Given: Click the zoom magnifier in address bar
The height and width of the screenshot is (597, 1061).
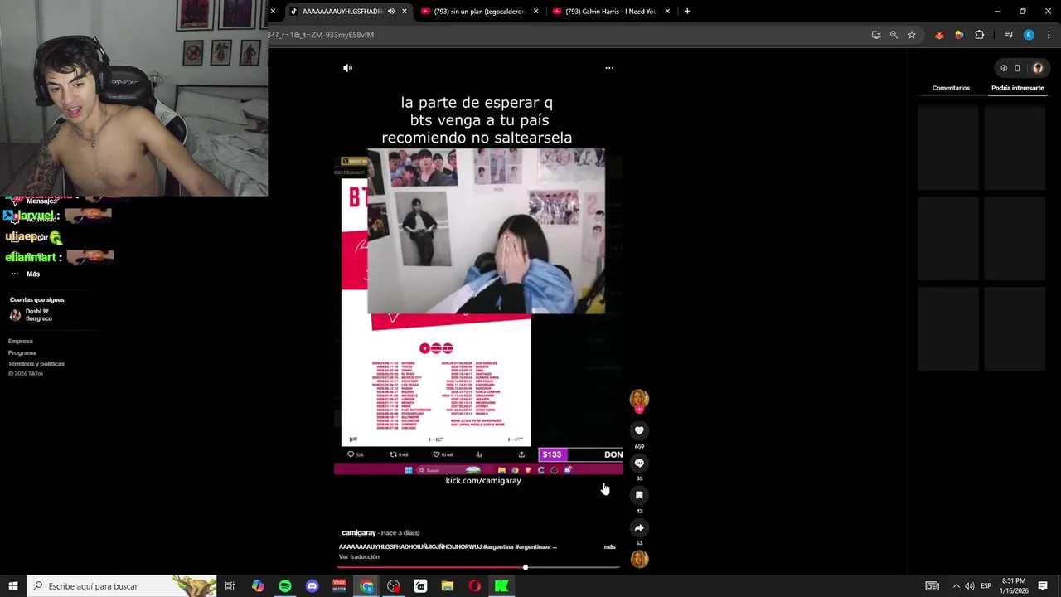Looking at the screenshot, I should (x=894, y=35).
